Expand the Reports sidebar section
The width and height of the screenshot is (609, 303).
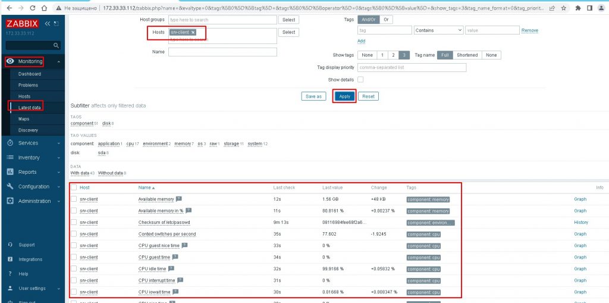click(33, 172)
